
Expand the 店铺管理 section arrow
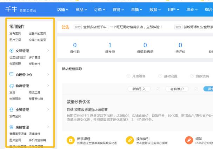(48, 127)
